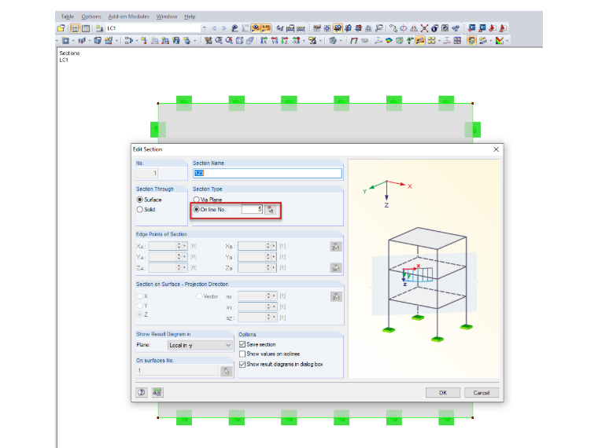Click the OK button

443,393
